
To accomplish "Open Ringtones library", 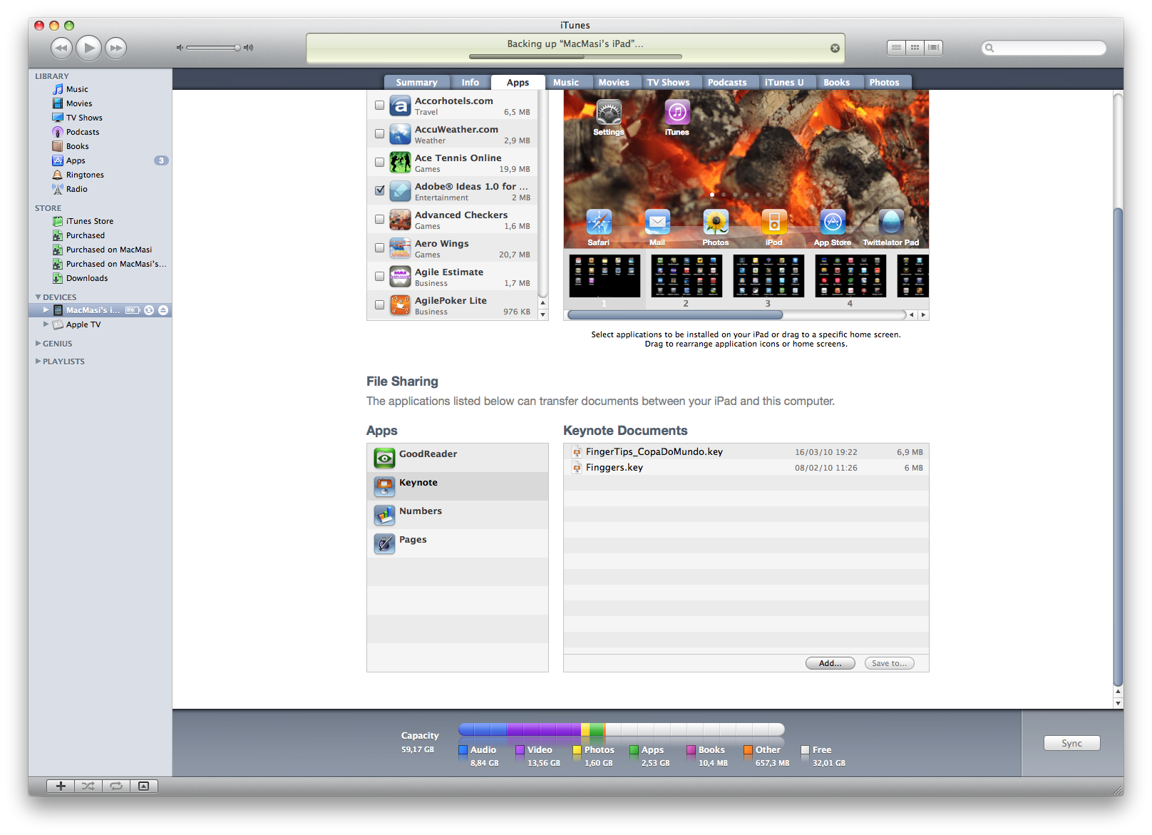I will 85,175.
